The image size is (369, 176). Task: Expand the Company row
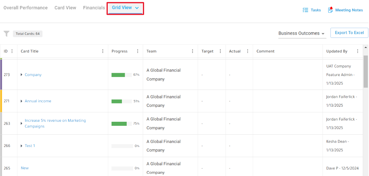[21, 75]
